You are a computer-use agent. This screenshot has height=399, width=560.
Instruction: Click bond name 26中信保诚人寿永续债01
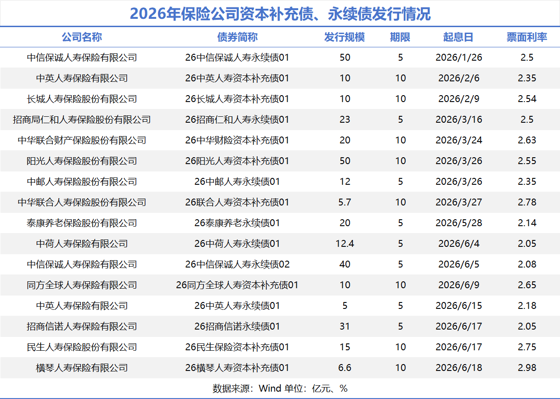pos(237,57)
